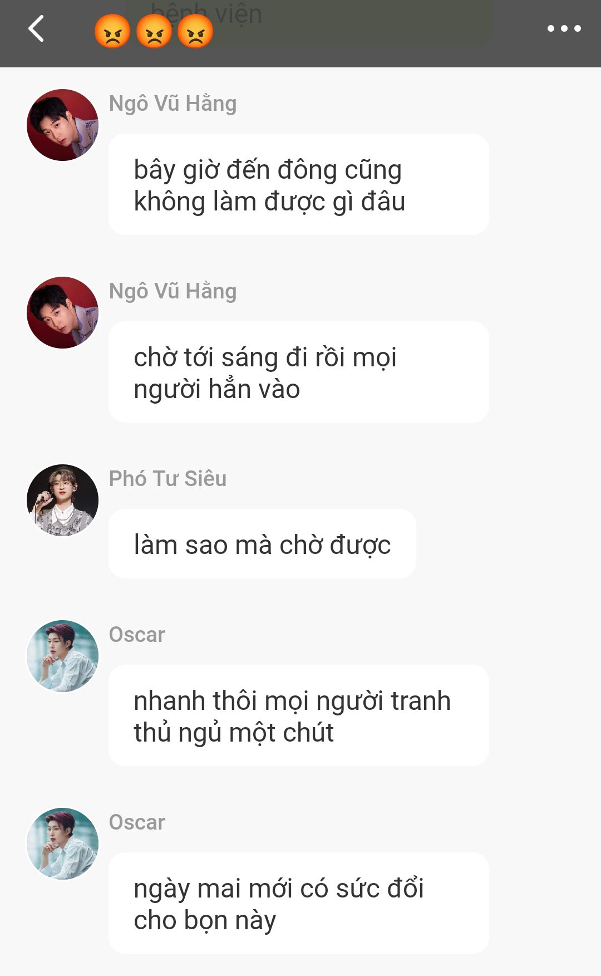Select the message 'chờ tới sáng đi rồi mọi người hẳn vào'

pyautogui.click(x=299, y=372)
